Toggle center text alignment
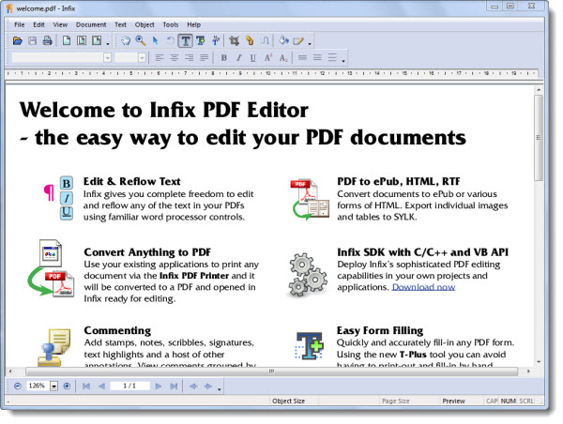Viewport: 563px width, 424px height. point(175,58)
